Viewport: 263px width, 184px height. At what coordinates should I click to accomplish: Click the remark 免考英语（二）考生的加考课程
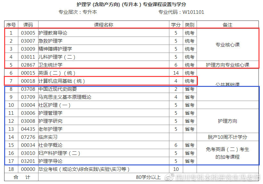[227, 153]
